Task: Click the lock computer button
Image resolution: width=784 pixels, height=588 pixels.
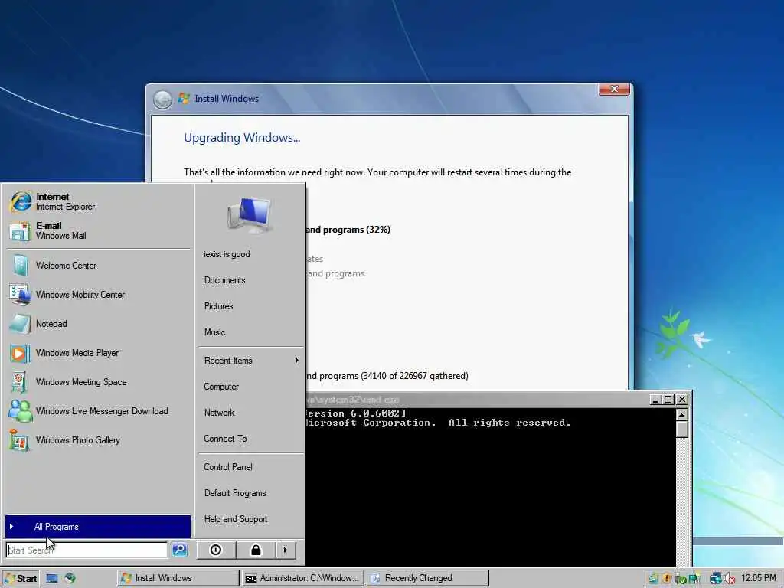Action: coord(256,550)
